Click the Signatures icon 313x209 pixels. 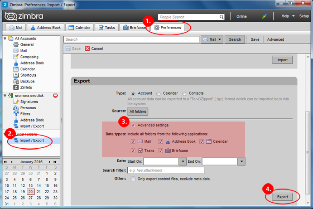[16, 102]
